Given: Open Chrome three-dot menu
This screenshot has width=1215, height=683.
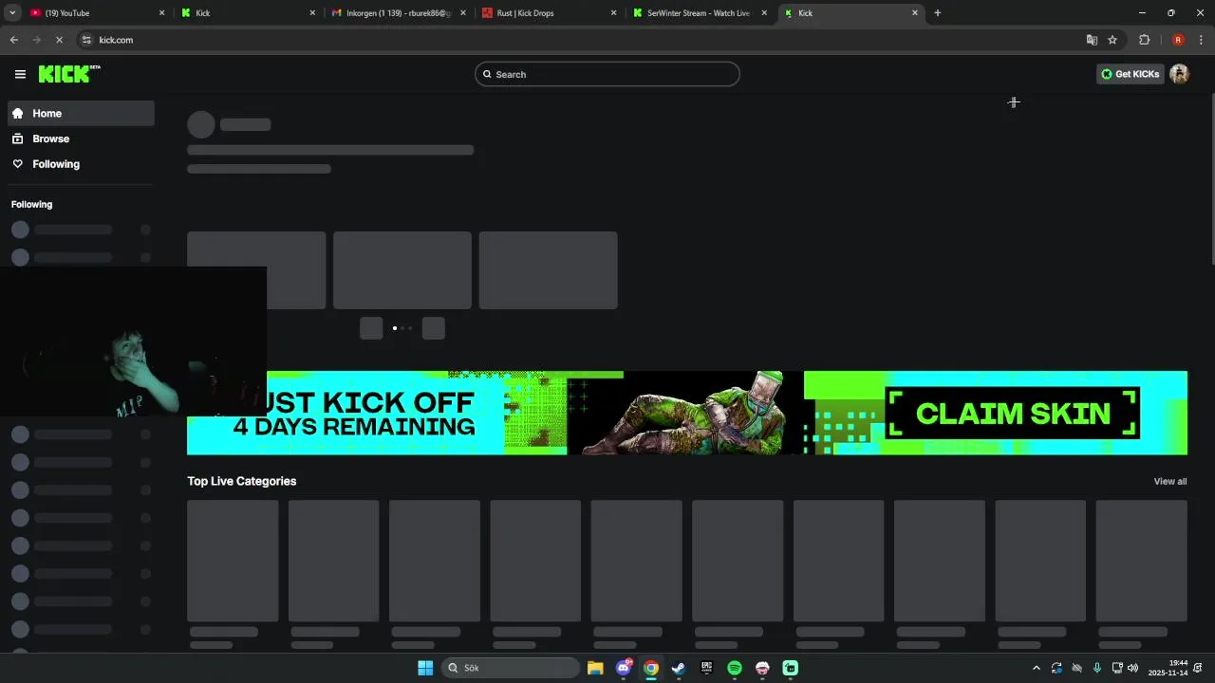Looking at the screenshot, I should (1202, 40).
